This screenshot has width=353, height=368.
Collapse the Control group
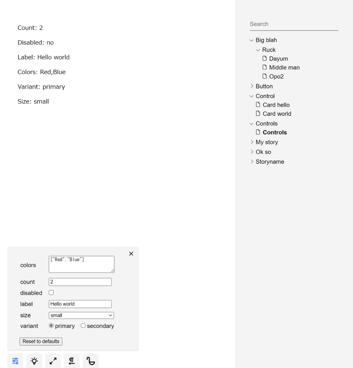[262, 96]
